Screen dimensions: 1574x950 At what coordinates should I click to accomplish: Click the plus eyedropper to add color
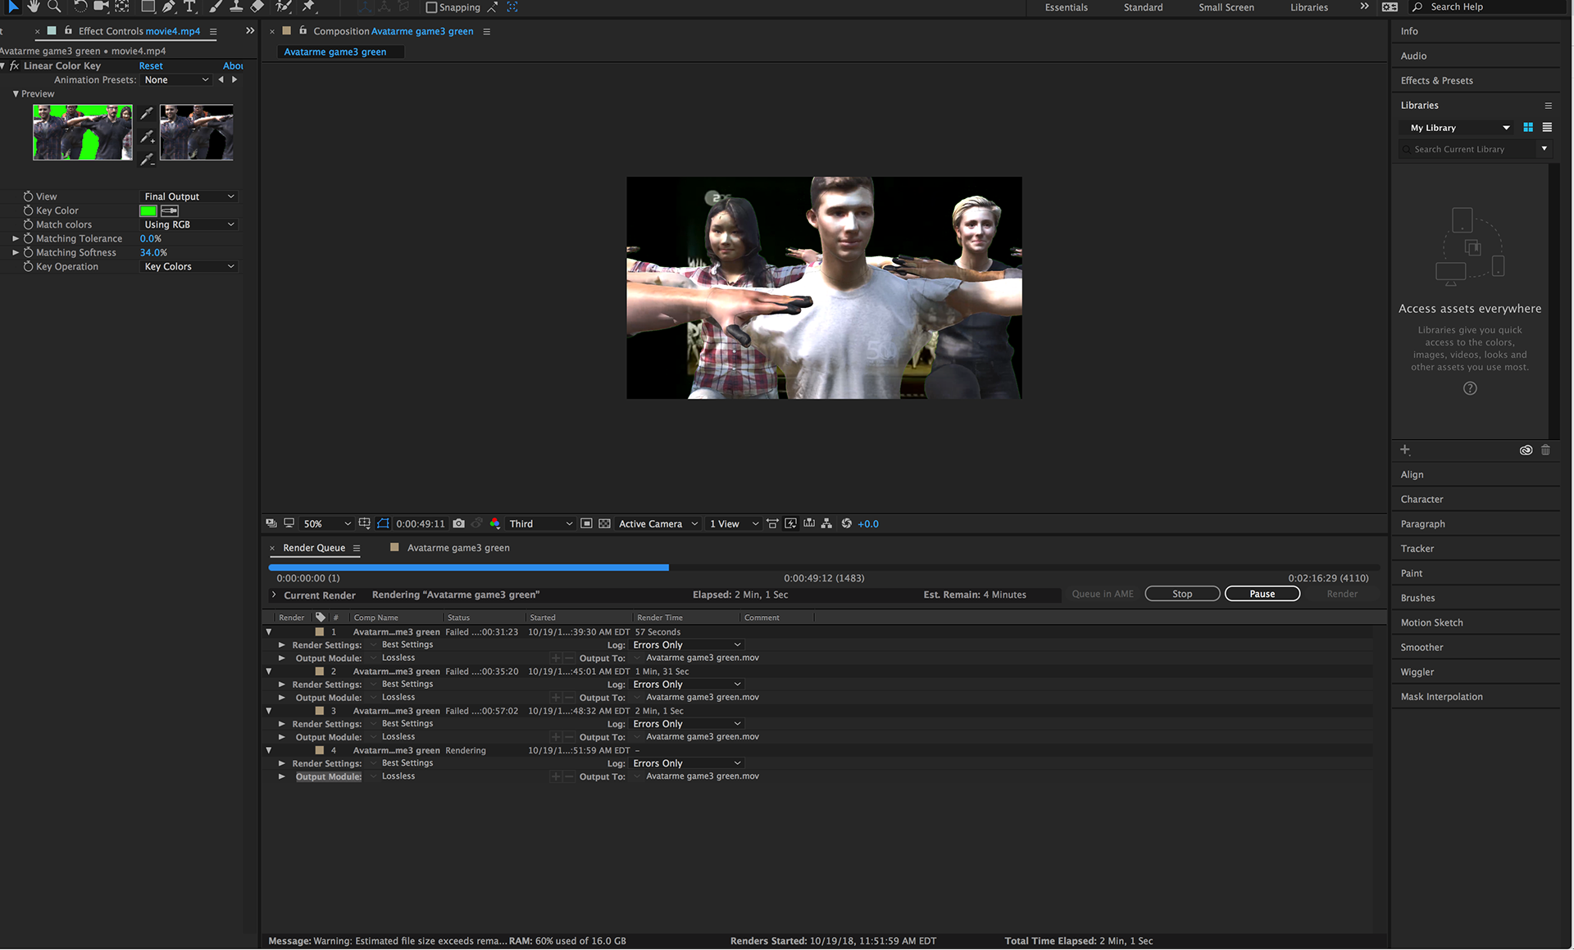(x=147, y=136)
